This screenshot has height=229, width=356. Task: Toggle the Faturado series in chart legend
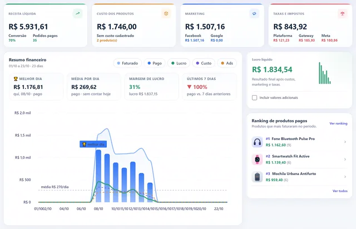(127, 63)
